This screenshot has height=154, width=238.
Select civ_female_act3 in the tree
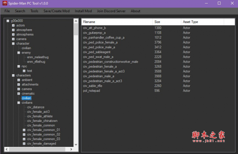(x=38, y=112)
